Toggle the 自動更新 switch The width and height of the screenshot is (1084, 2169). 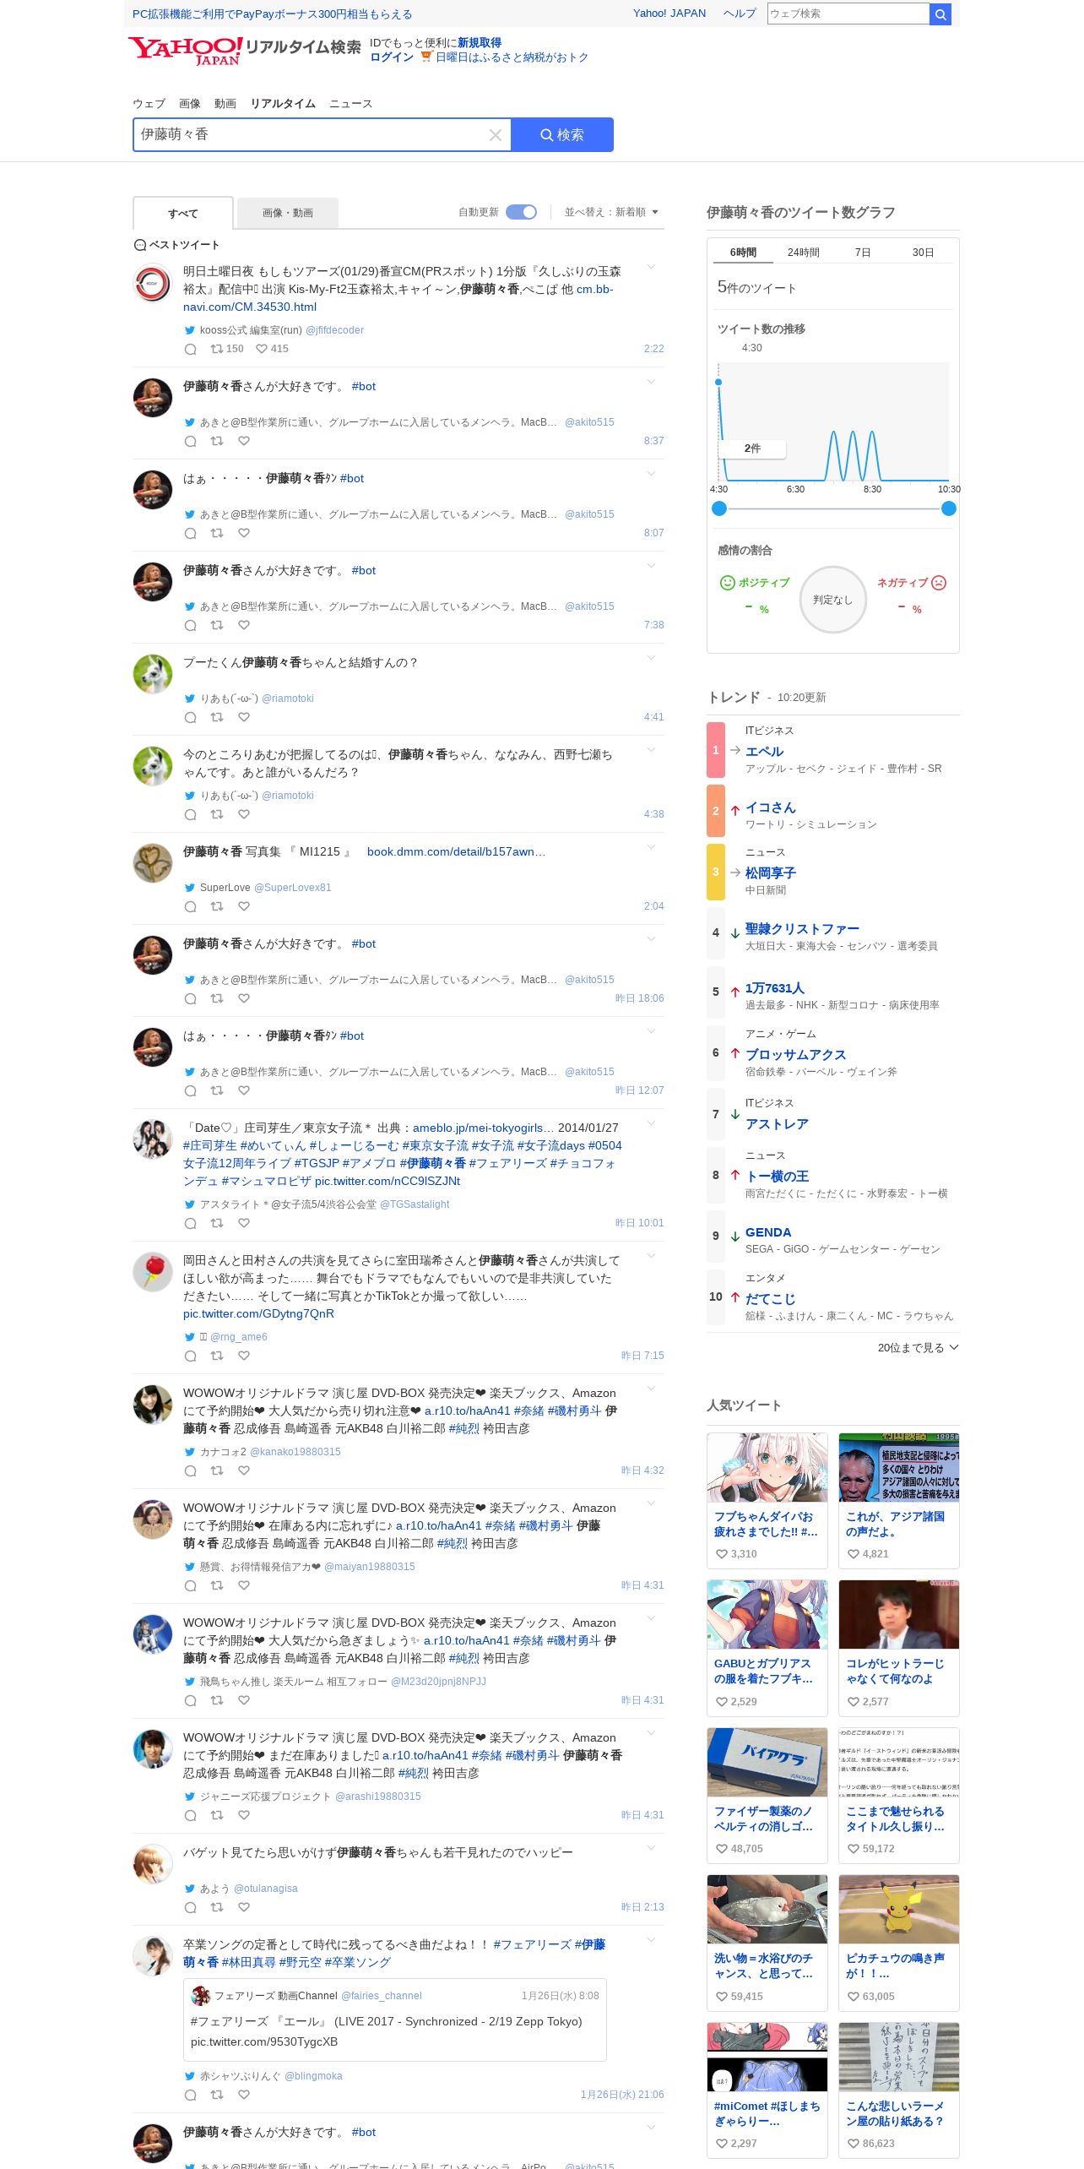521,212
